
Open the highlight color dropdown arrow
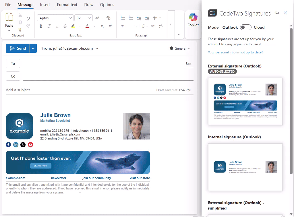point(80,26)
